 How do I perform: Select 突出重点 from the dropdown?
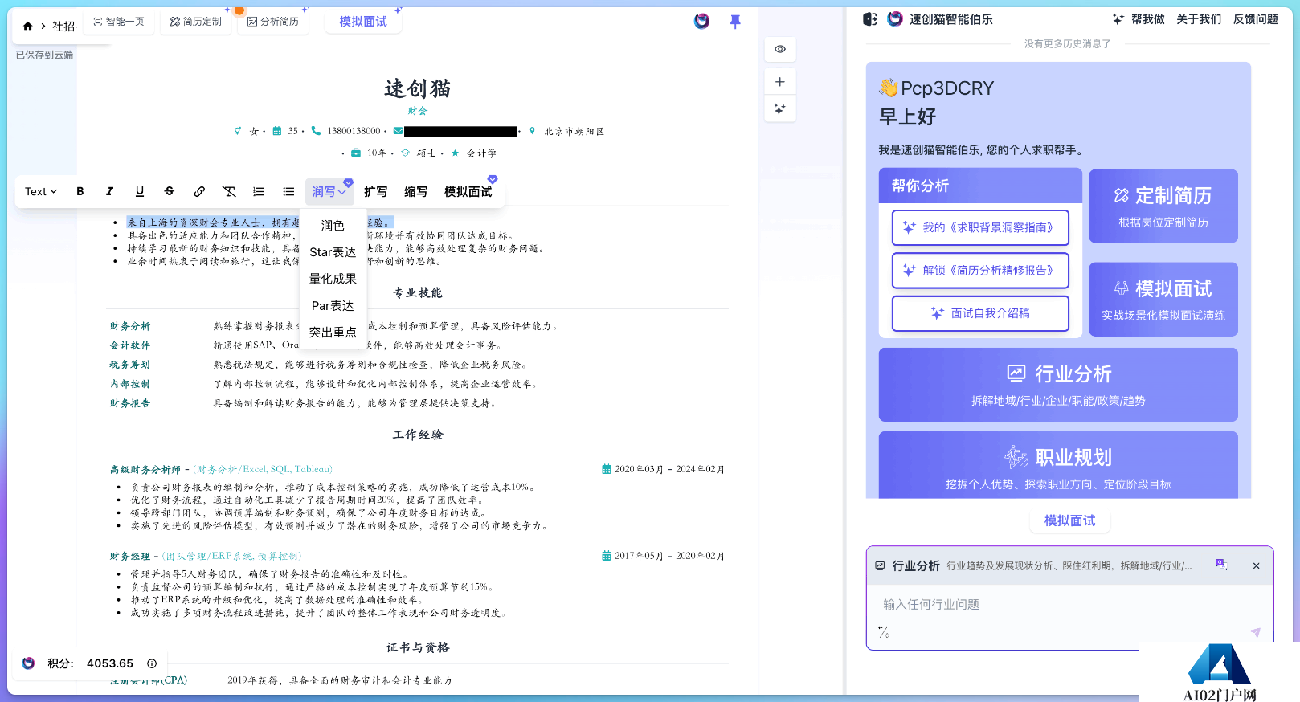pos(333,333)
